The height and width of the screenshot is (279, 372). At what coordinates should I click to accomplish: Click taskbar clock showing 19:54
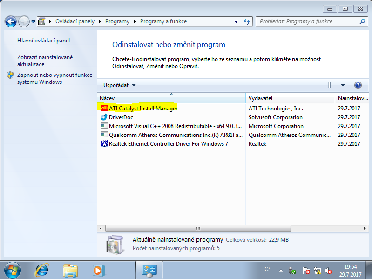(351, 271)
